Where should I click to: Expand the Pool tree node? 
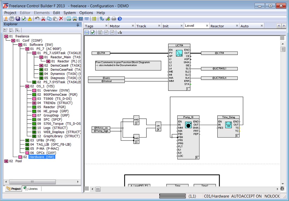[6, 161]
